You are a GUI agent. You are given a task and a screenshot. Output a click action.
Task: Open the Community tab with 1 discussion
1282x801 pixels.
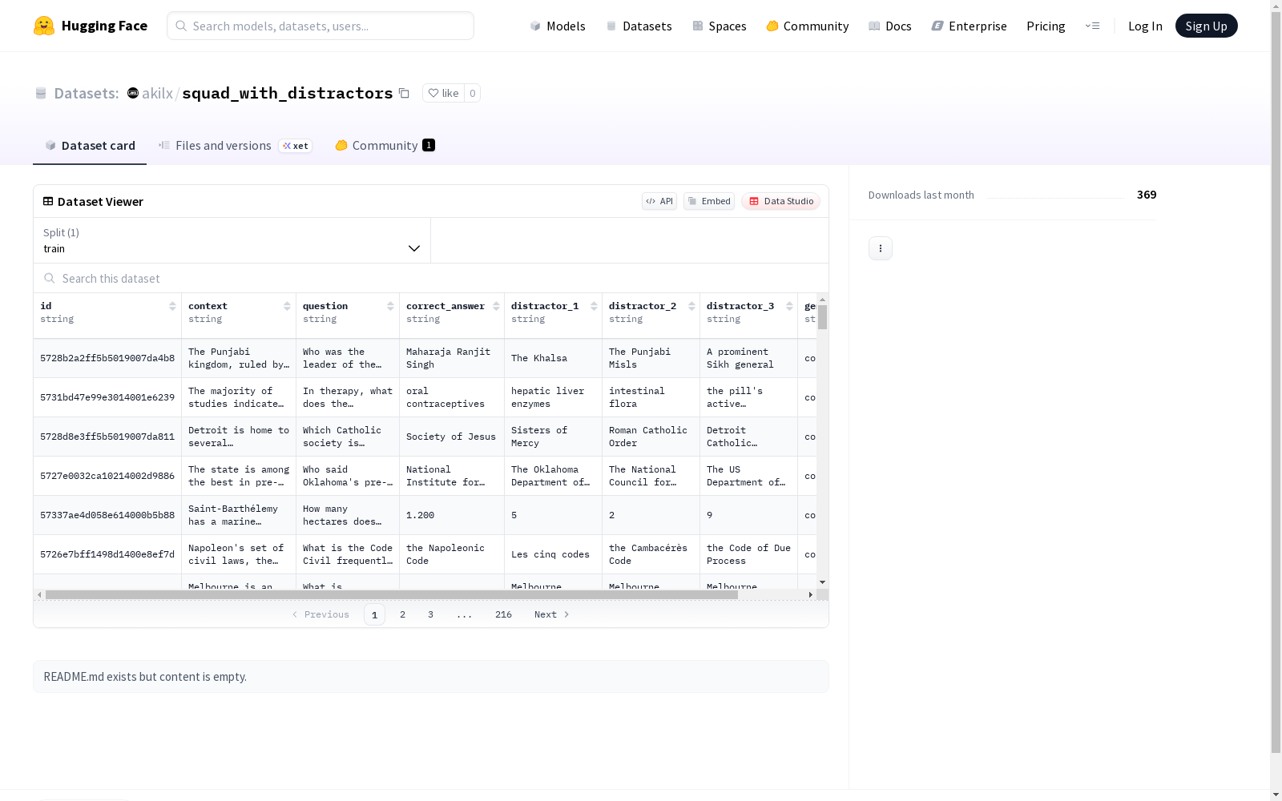(385, 145)
